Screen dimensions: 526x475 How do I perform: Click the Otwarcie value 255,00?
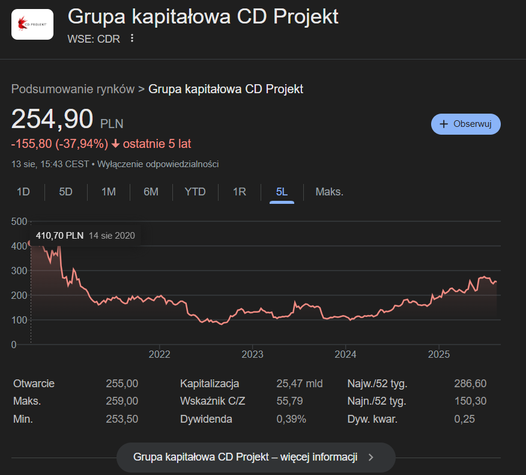(122, 383)
